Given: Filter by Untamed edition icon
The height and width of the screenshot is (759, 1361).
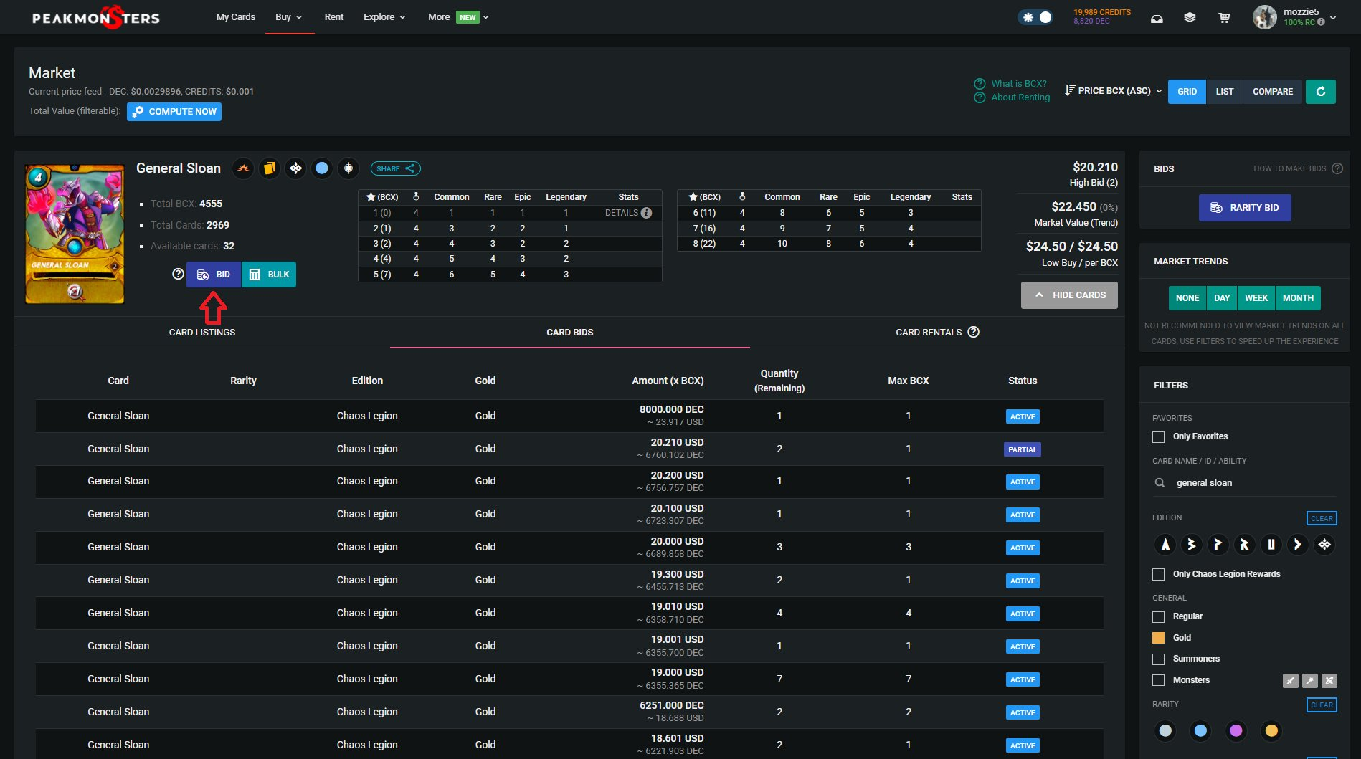Looking at the screenshot, I should click(x=1271, y=545).
